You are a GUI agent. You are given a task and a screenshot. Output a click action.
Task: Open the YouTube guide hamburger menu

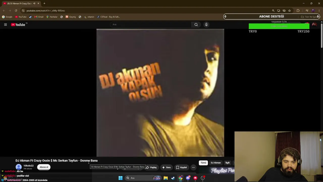(x=5, y=25)
